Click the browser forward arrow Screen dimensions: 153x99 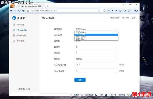(15, 11)
